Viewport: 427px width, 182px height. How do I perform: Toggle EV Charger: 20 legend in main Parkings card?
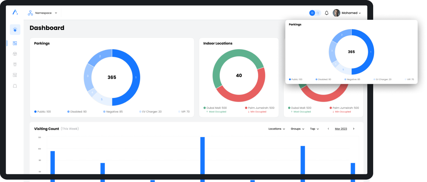tap(150, 112)
